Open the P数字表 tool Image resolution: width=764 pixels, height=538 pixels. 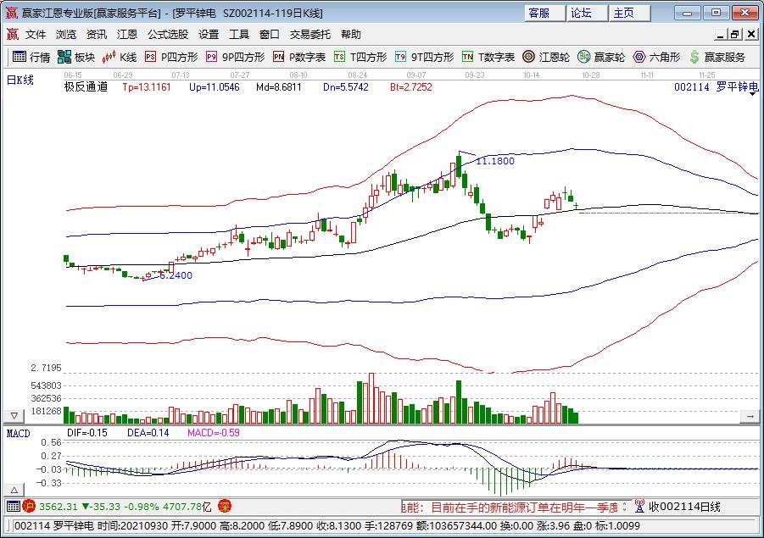(299, 57)
